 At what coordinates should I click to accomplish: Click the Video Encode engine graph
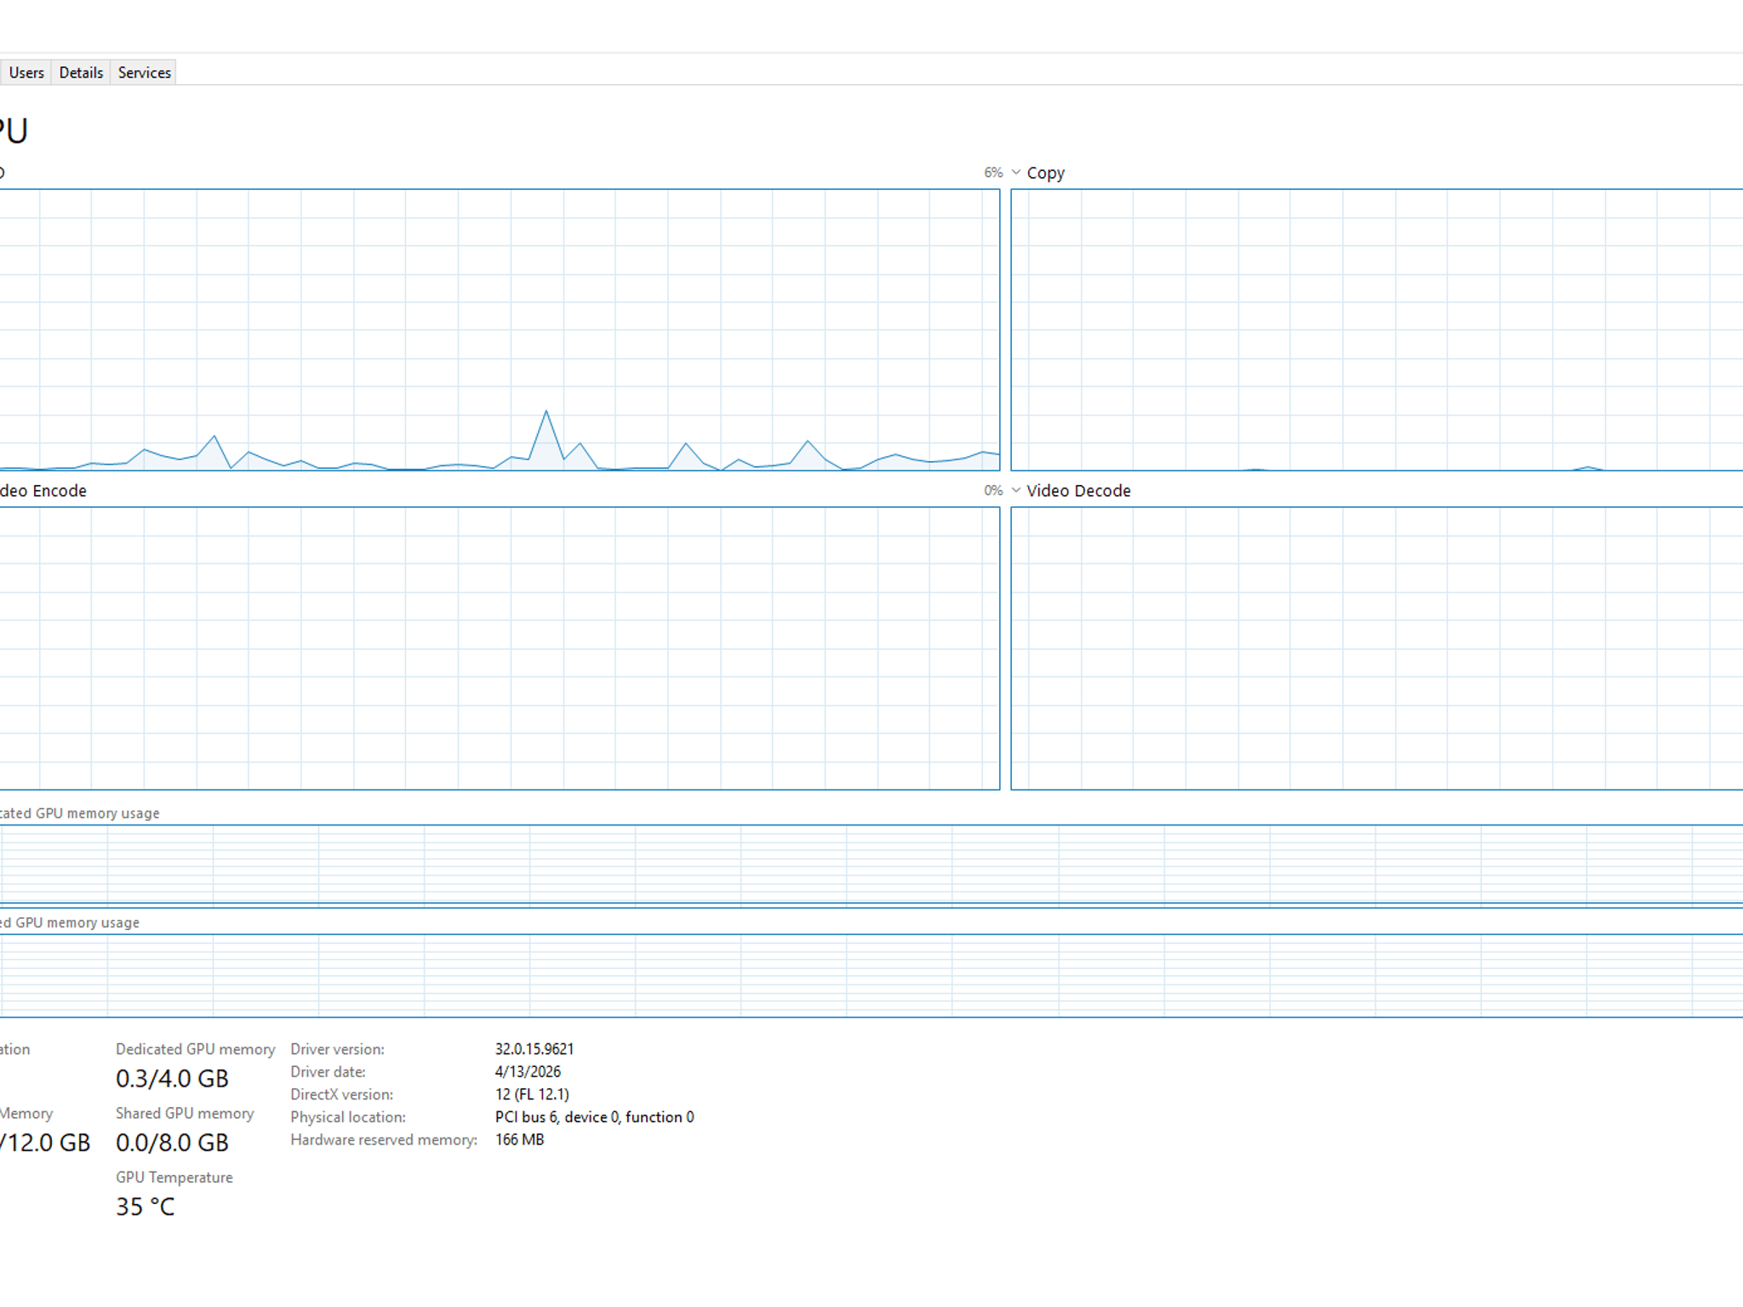(x=500, y=648)
